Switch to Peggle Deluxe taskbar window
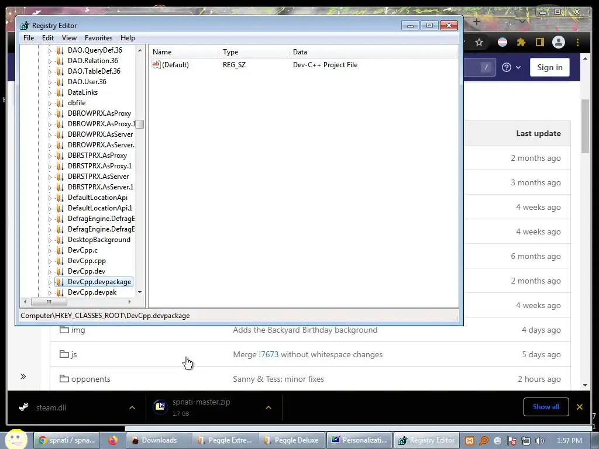 tap(291, 440)
